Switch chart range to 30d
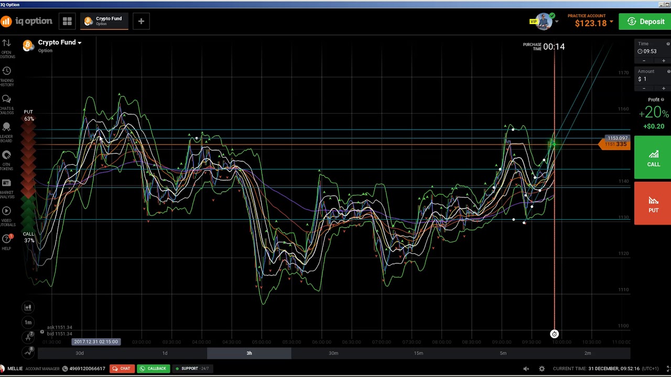This screenshot has width=671, height=377. coord(80,353)
